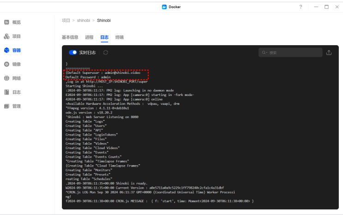Click the "Creating Table "Logs"" line
The image size is (343, 215).
[x=85, y=121]
